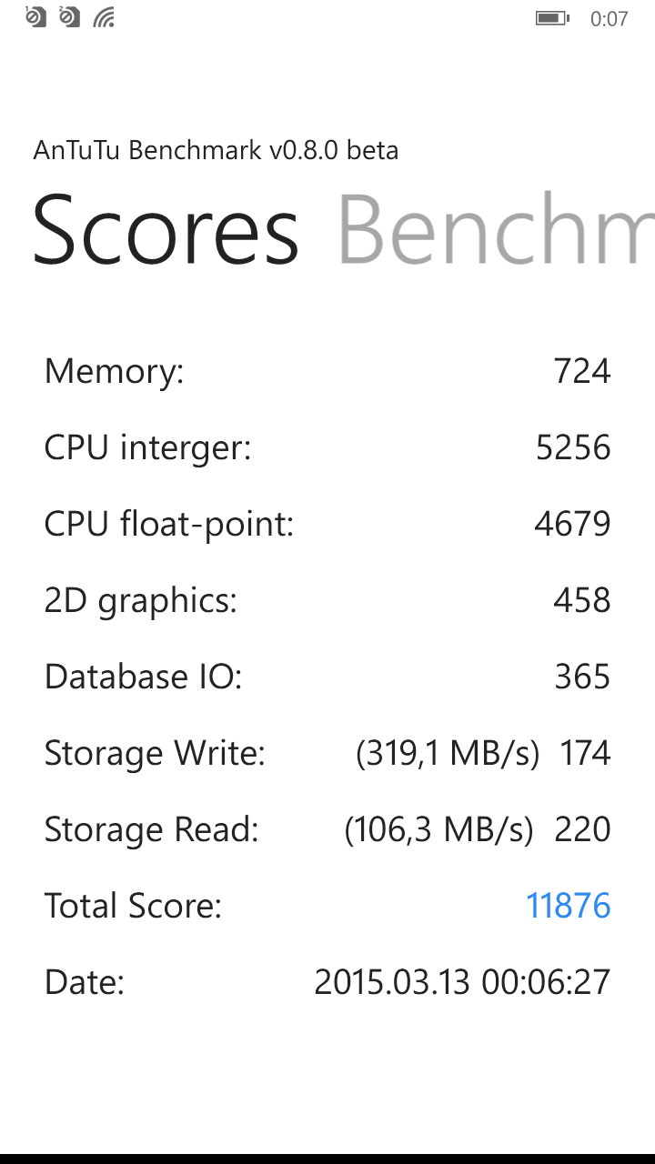Screen dimensions: 655x1164
Task: Tap the AnTuTu Benchmark v0.8.0 beta title
Action: click(216, 150)
